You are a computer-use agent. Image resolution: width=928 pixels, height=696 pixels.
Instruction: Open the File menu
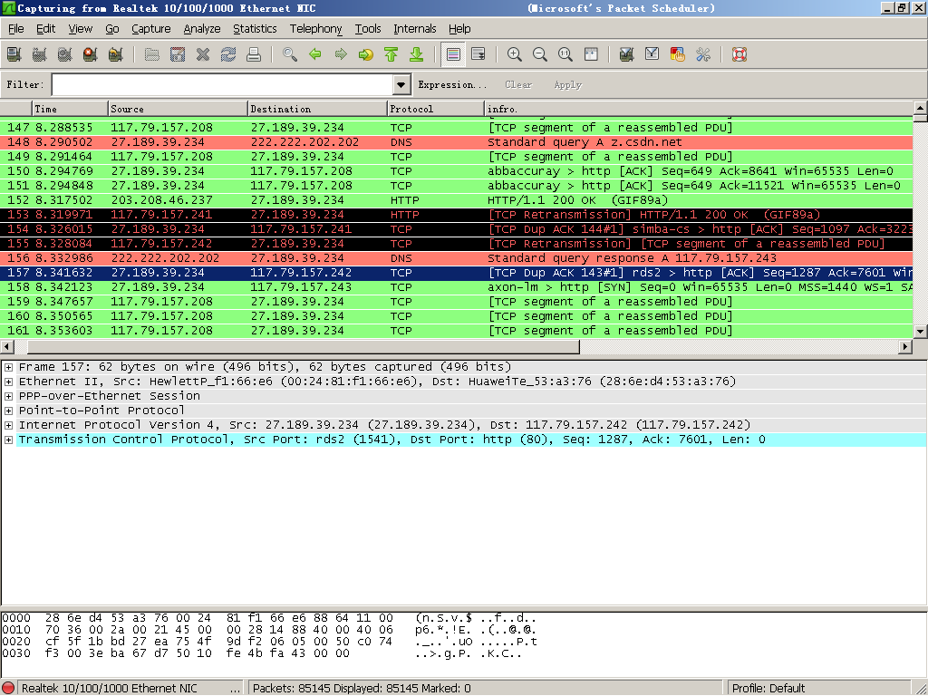tap(16, 28)
